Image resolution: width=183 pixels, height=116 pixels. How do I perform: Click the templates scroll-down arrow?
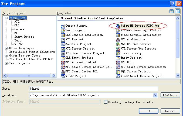pyautogui.click(x=178, y=76)
